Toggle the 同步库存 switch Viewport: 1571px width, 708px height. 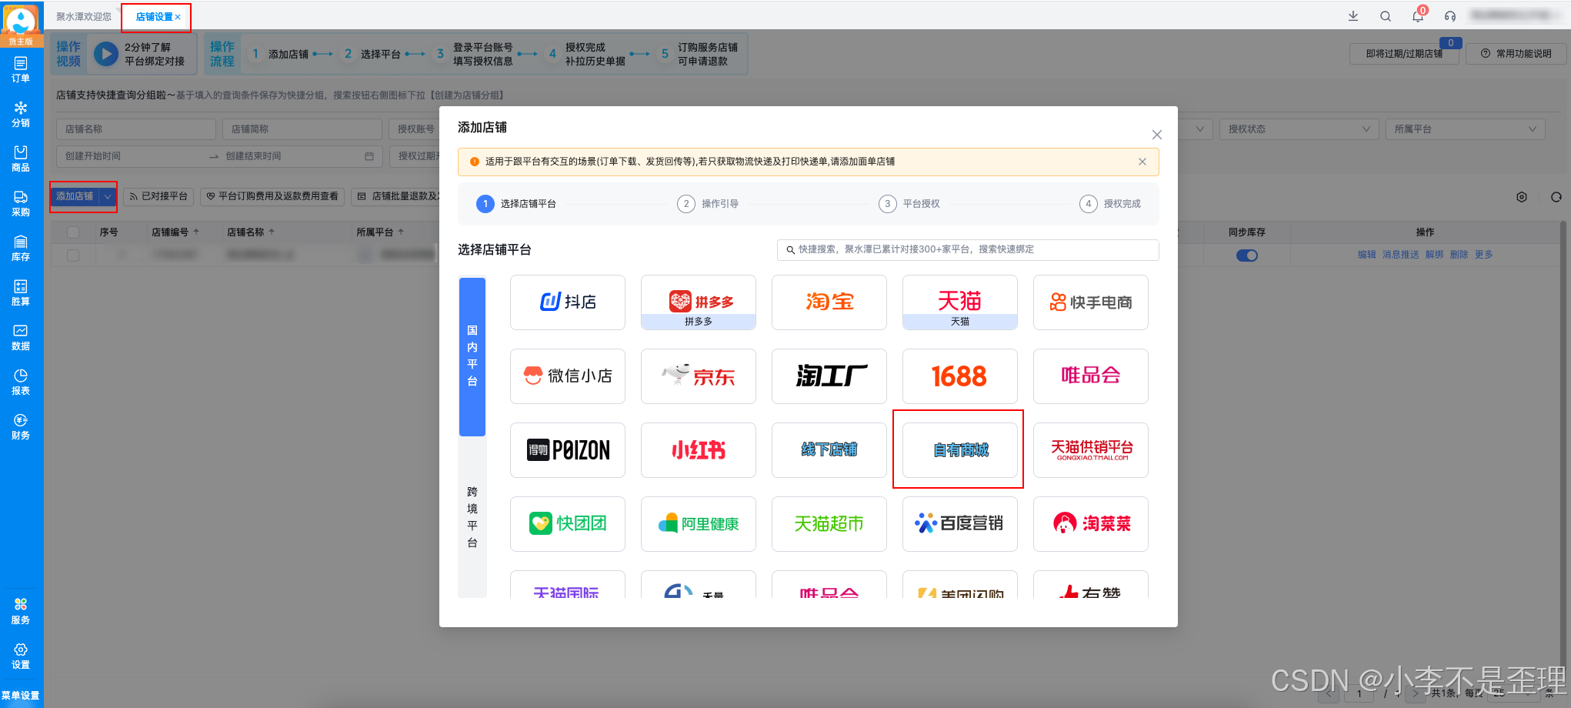pyautogui.click(x=1247, y=255)
